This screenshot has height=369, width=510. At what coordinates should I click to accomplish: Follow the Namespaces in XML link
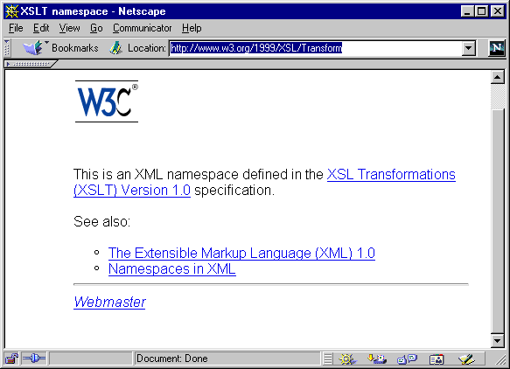click(x=172, y=268)
